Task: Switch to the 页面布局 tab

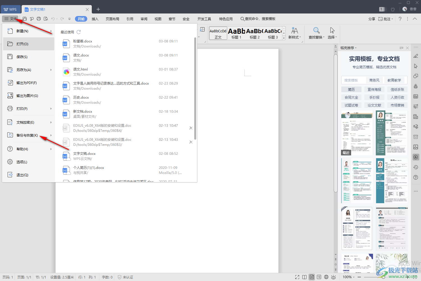Action: point(113,19)
